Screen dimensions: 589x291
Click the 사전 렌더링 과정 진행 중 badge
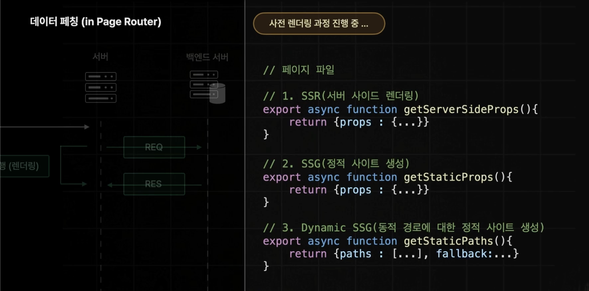coord(319,24)
